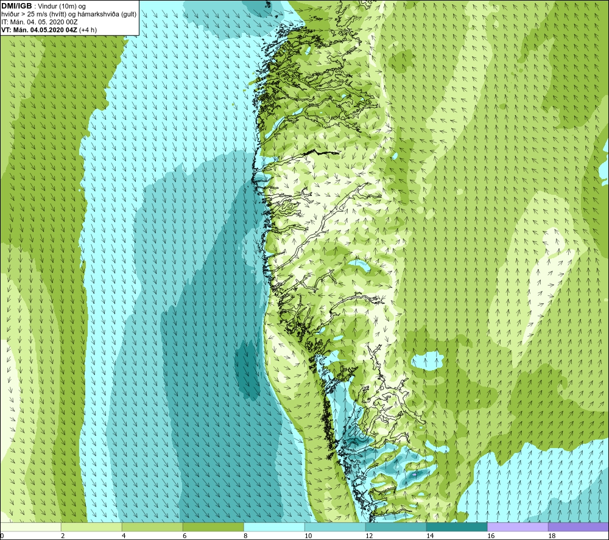Image resolution: width=609 pixels, height=540 pixels.
Task: Click the valid time line 'VT: Mán. 04.05.2020 04Z'
Action: pyautogui.click(x=39, y=30)
